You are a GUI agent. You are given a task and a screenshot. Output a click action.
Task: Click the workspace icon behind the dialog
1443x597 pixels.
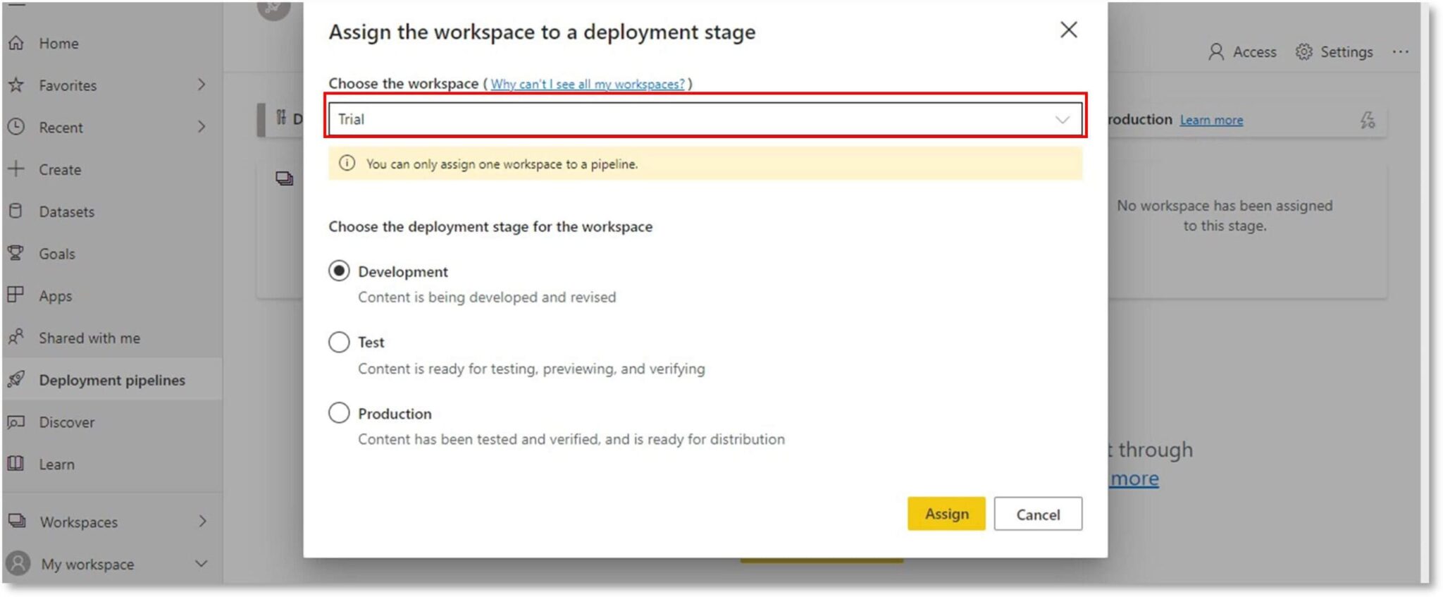[x=284, y=178]
